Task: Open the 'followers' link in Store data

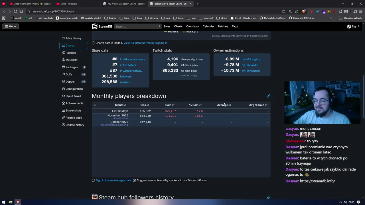Action: [126, 77]
